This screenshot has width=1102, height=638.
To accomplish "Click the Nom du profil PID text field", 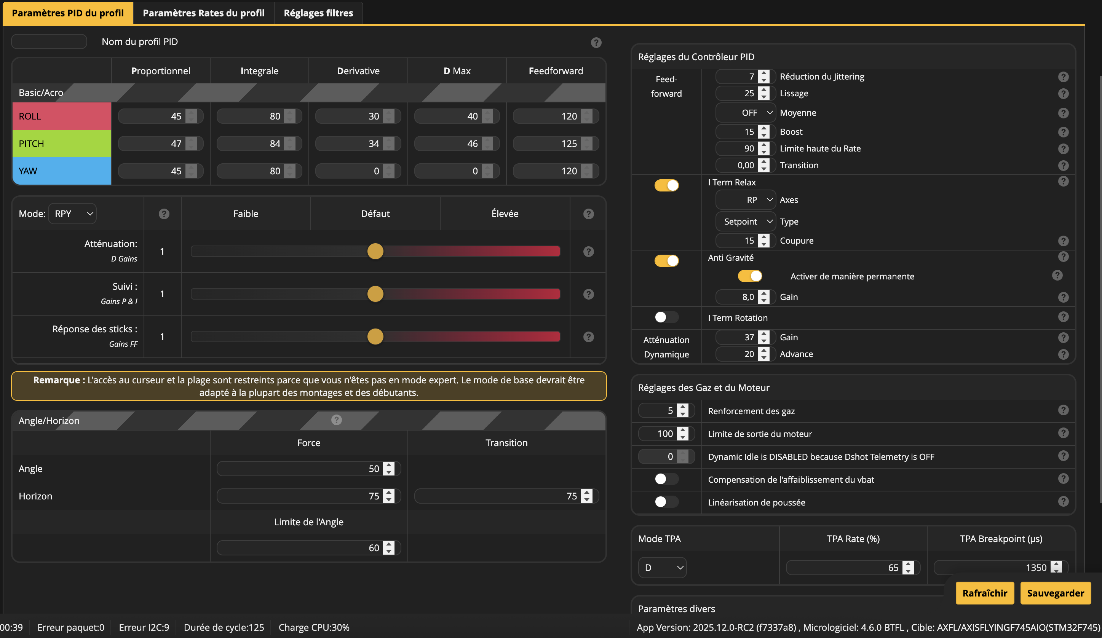I will pos(49,41).
